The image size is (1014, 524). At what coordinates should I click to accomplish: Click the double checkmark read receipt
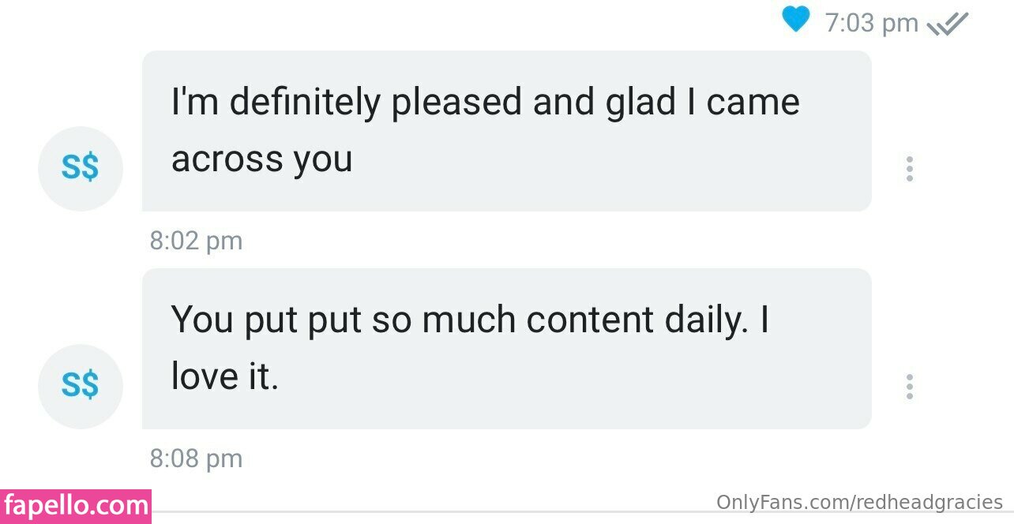click(947, 24)
